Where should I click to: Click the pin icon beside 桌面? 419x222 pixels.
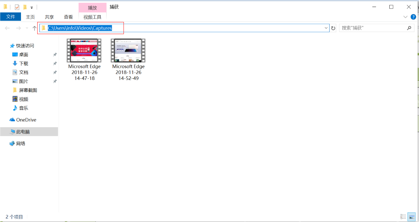click(x=55, y=54)
